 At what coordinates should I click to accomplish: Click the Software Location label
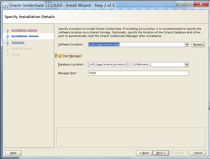(71, 44)
